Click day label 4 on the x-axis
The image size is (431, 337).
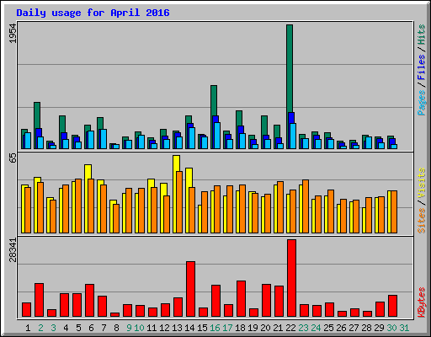pos(66,328)
